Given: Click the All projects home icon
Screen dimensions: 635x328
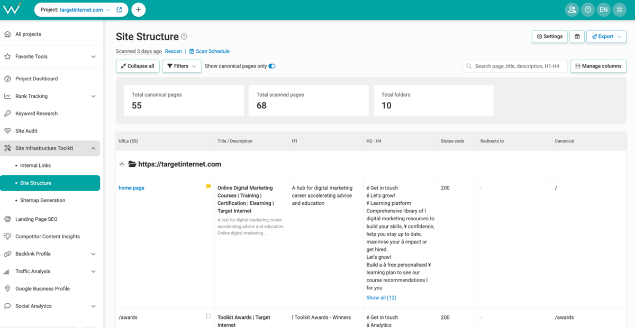Looking at the screenshot, I should (x=7, y=34).
